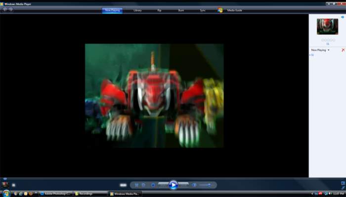This screenshot has height=197, width=346.
Task: Rate the video using the stars
Action: point(328,40)
